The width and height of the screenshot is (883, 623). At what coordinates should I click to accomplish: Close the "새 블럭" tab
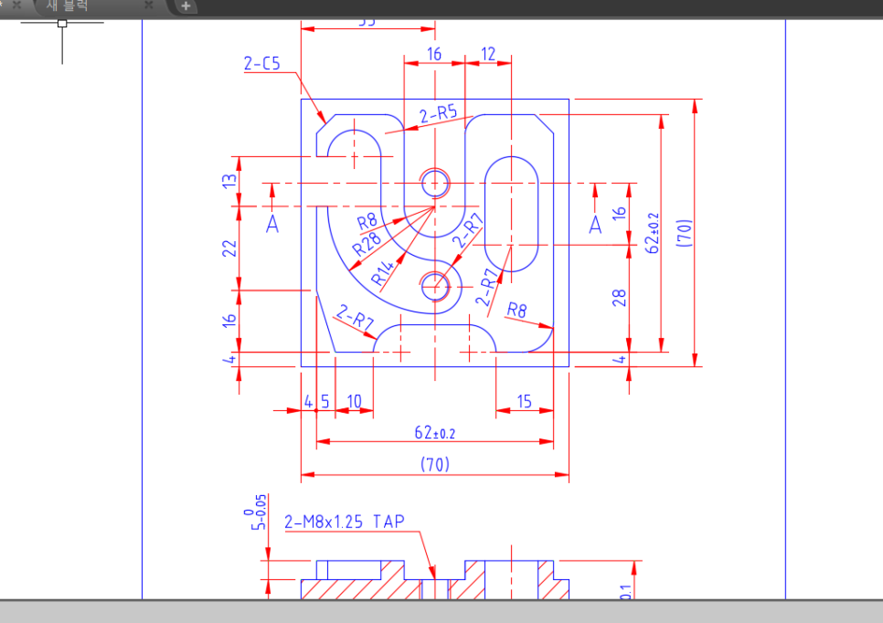(149, 5)
